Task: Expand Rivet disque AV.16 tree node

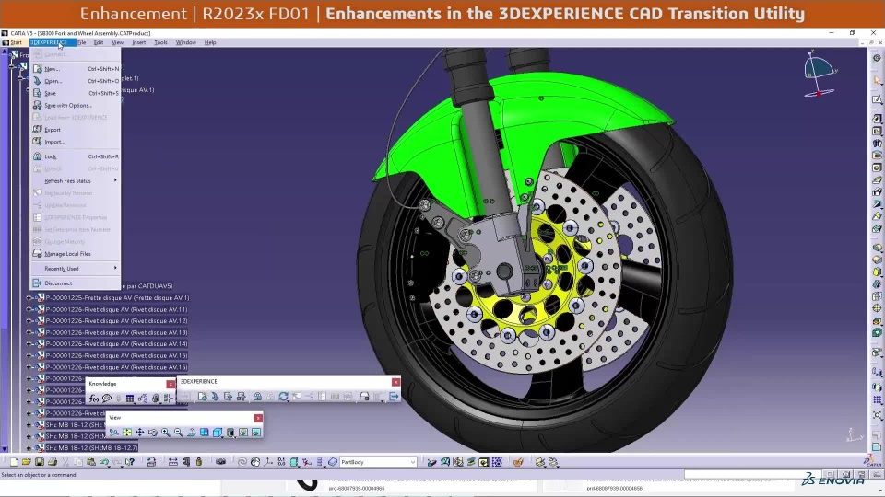Action: pyautogui.click(x=29, y=367)
